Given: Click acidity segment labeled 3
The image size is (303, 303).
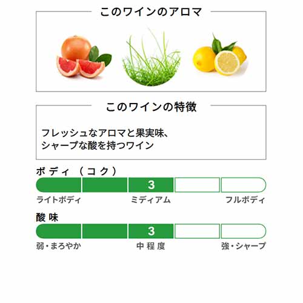Looking at the screenshot, I should point(151,231).
